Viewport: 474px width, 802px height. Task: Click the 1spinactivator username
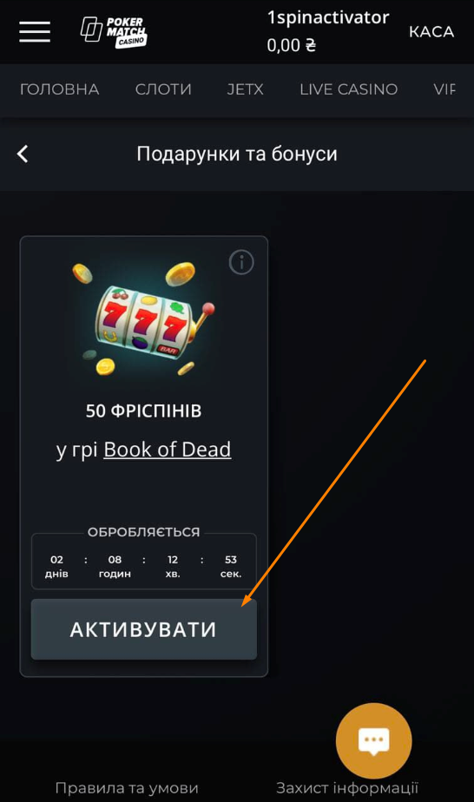click(328, 18)
